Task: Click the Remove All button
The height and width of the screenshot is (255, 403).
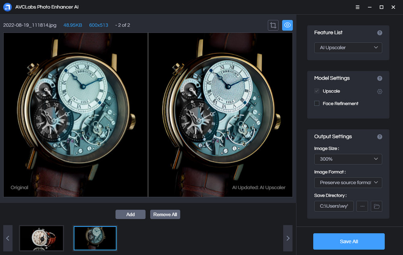Action: coord(165,214)
